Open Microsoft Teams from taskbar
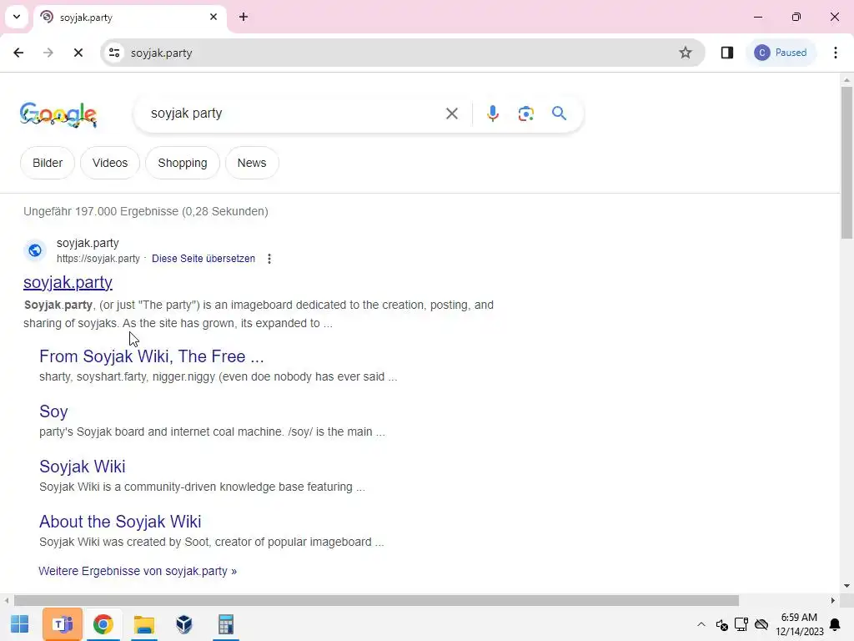Viewport: 854px width, 641px height. tap(62, 624)
